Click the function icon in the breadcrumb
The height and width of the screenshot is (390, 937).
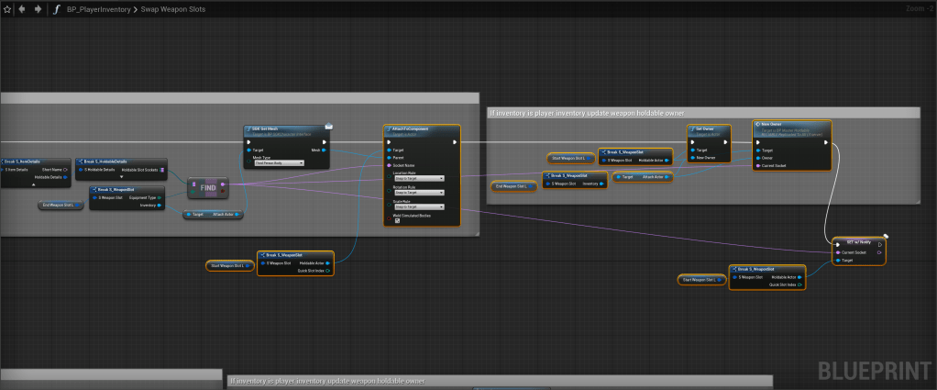(x=57, y=9)
